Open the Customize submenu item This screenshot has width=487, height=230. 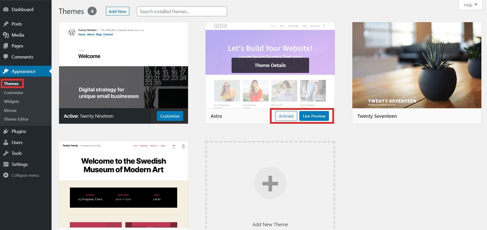pos(14,93)
